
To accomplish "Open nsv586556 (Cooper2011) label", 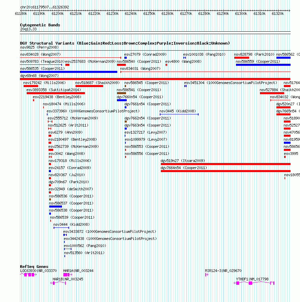I will (147, 154).
